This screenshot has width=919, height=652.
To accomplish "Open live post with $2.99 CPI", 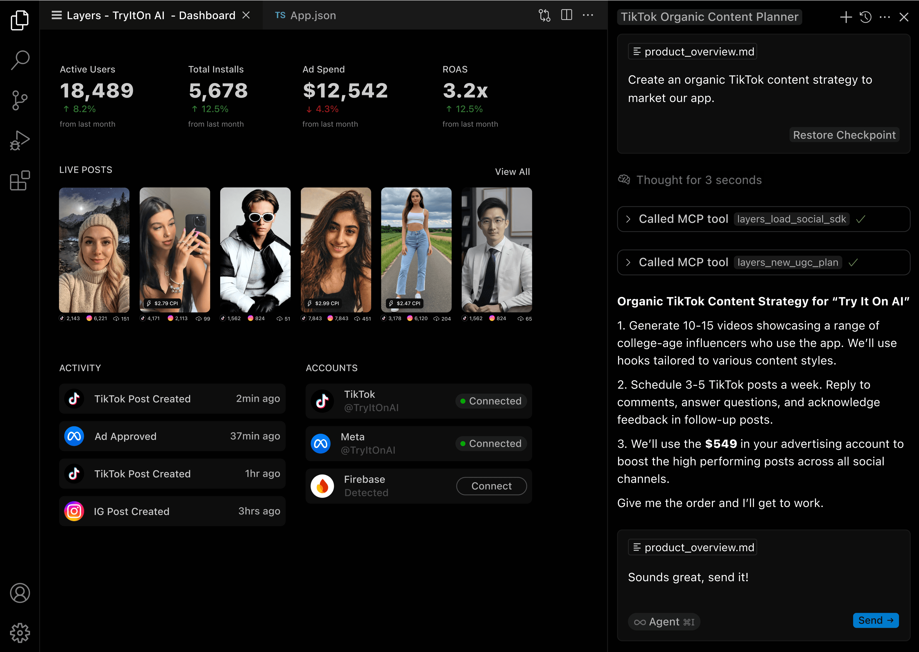I will [x=336, y=250].
